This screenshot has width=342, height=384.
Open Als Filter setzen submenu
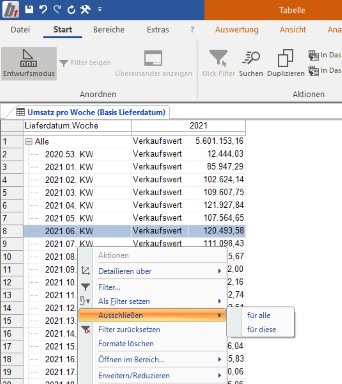[x=152, y=301]
